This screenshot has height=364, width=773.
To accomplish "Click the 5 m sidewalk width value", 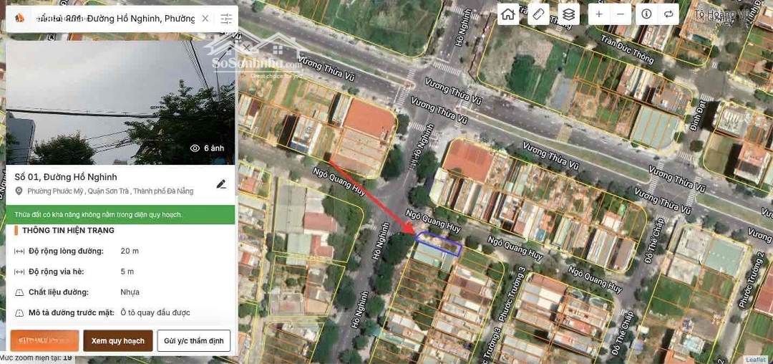I will pos(127,272).
